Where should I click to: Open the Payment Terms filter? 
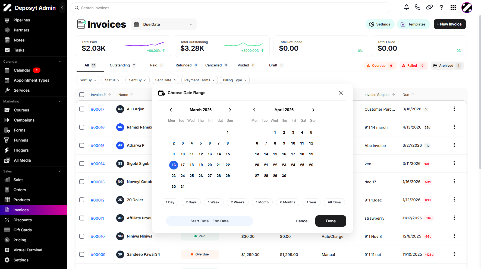[x=200, y=80]
